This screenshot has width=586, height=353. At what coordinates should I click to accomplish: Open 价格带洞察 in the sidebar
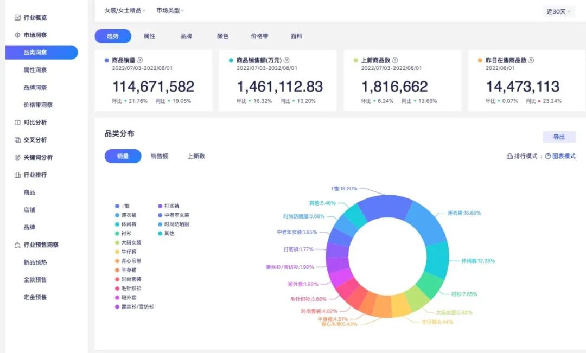(x=38, y=105)
